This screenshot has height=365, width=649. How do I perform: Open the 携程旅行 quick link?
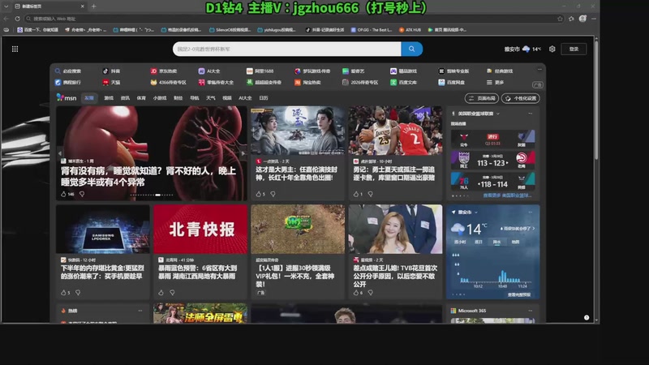coord(68,83)
